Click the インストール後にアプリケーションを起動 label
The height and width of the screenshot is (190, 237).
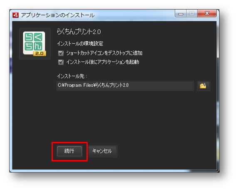coord(103,62)
